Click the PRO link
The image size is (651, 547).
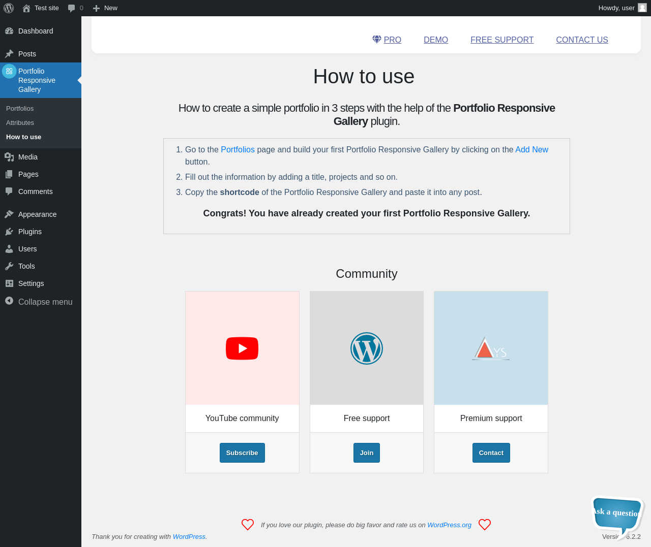392,40
